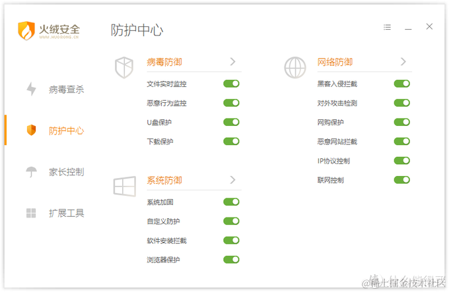
Task: Expand 网络防御 with its chevron arrow
Action: coord(403,61)
